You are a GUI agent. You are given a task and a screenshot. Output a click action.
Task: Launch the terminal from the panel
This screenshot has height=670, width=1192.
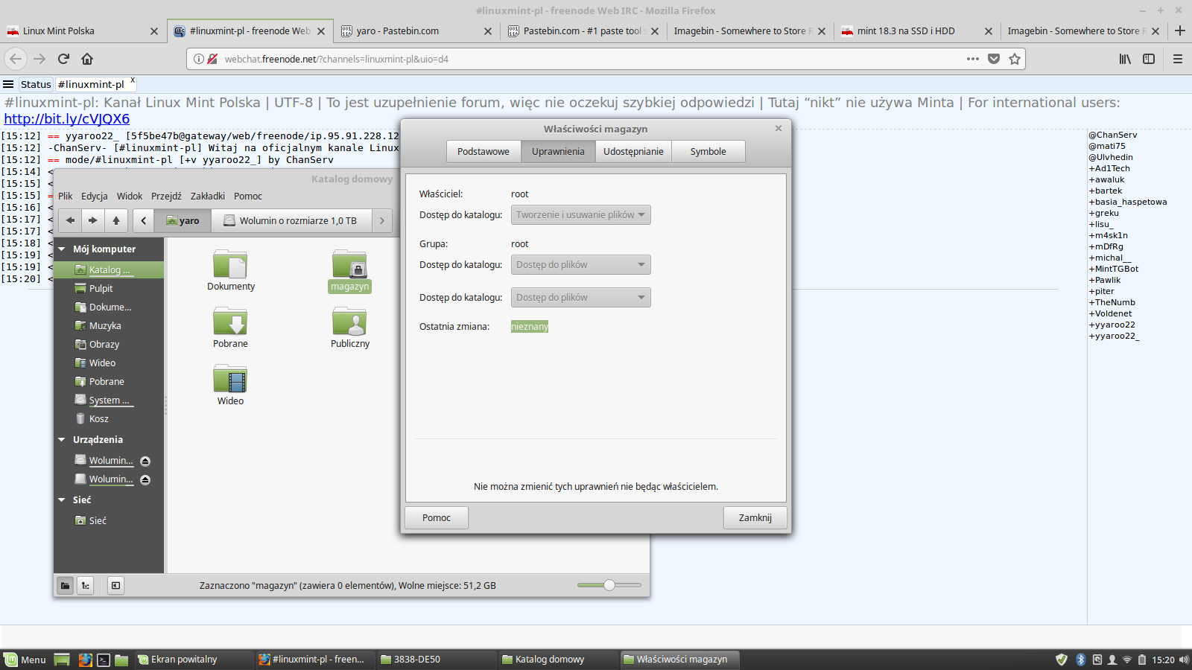[104, 660]
